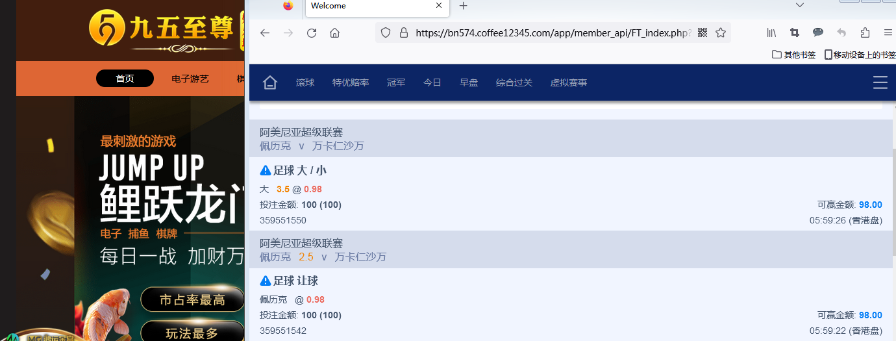Click the 市占率最高 button
Image resolution: width=896 pixels, height=341 pixels.
(192, 299)
